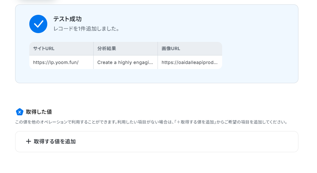Click the レコードを1件追加しました message
Image resolution: width=317 pixels, height=173 pixels.
click(86, 29)
